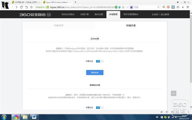Open the Windows Start orb
192x120 pixels.
point(4,117)
